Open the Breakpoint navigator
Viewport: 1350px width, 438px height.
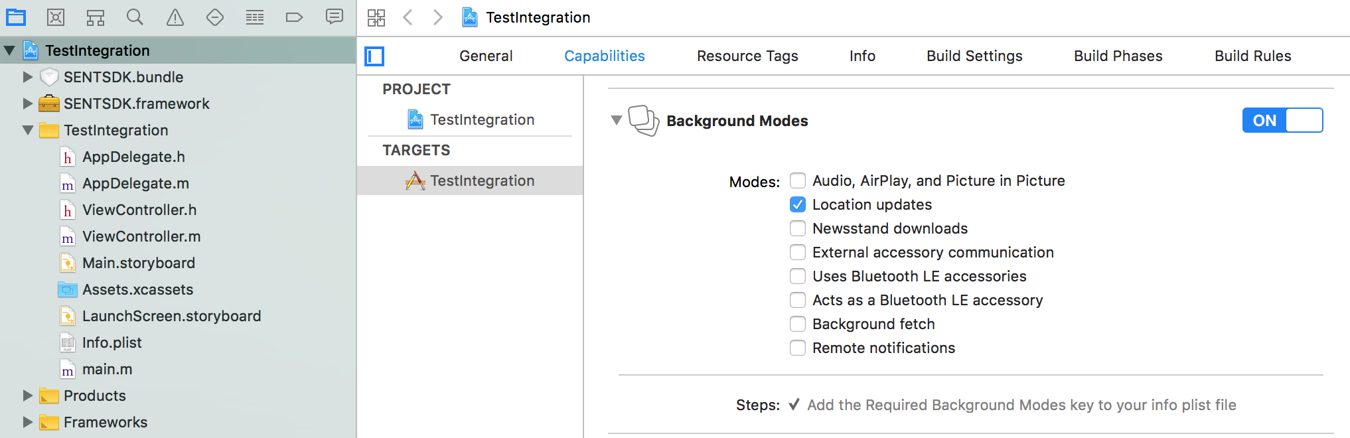point(294,17)
